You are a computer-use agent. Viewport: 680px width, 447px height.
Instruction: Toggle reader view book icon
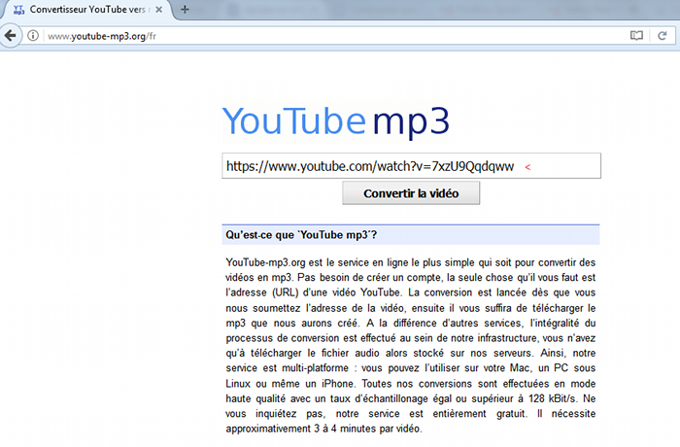pos(636,36)
